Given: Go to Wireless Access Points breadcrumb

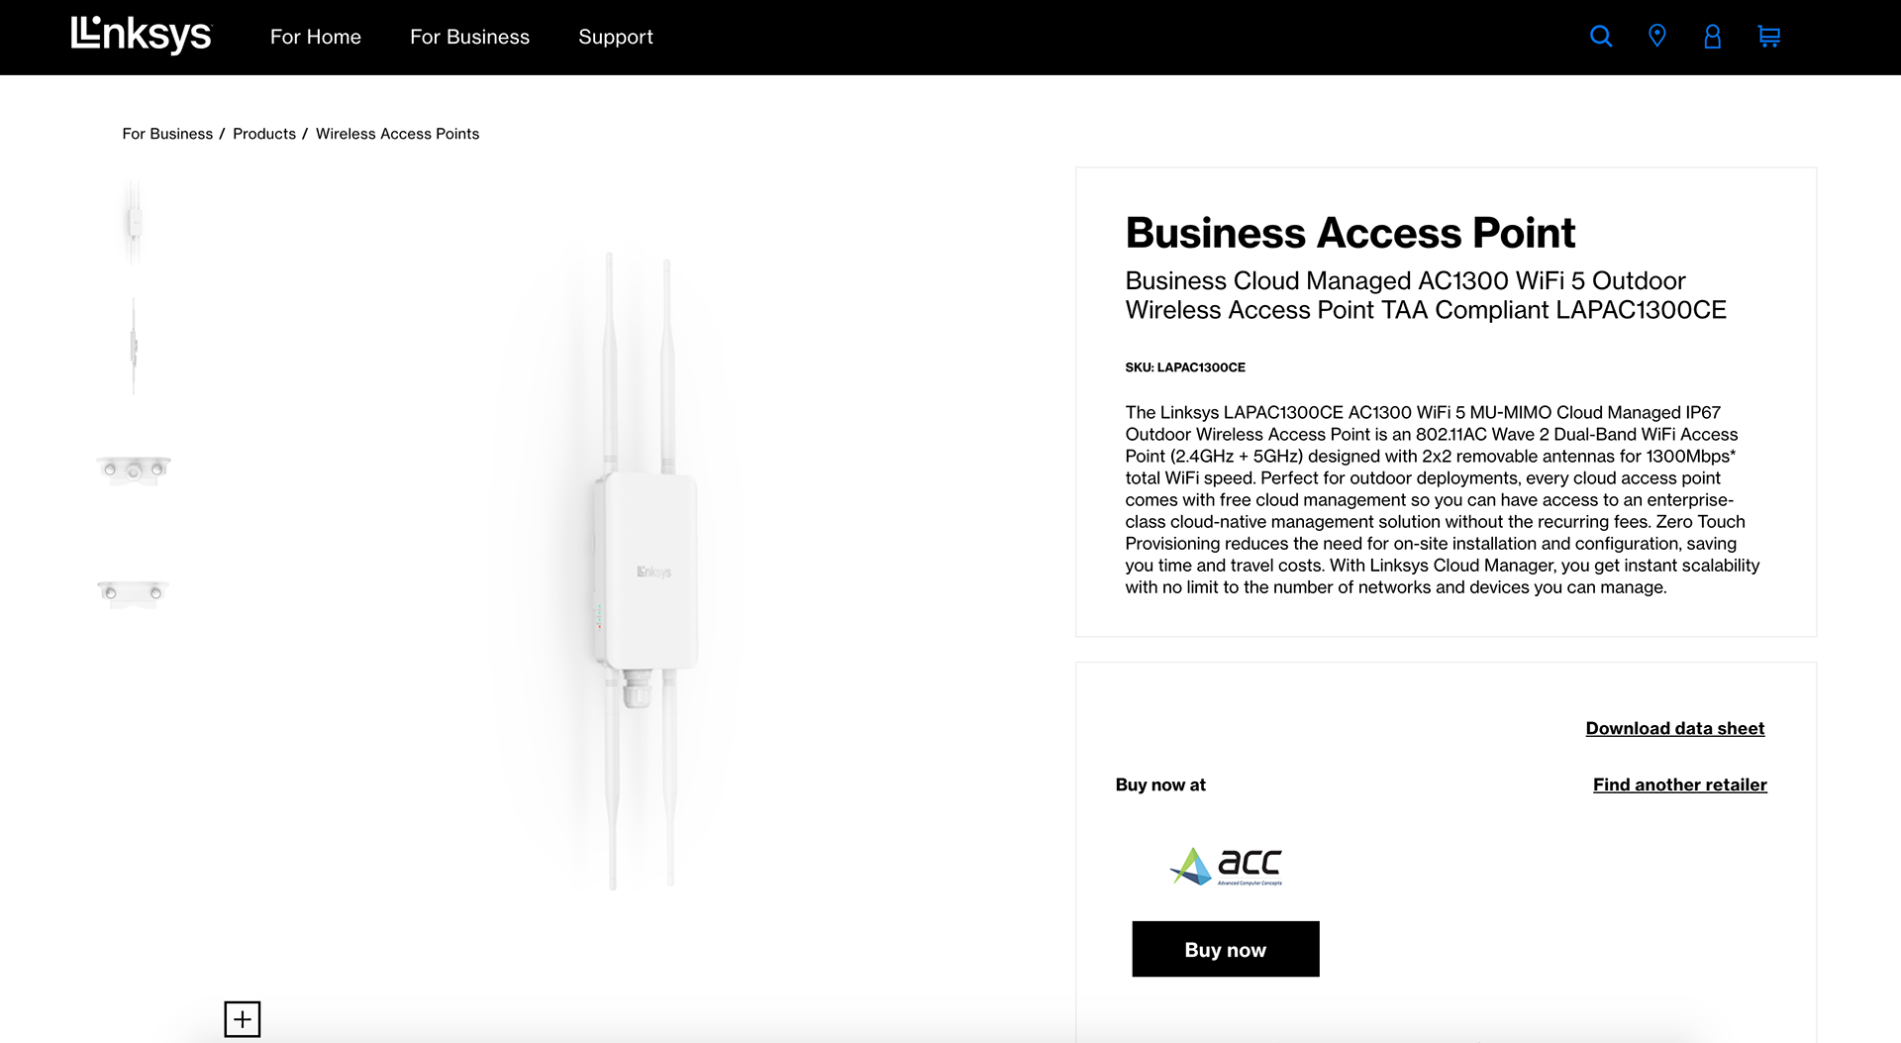Looking at the screenshot, I should tap(397, 134).
